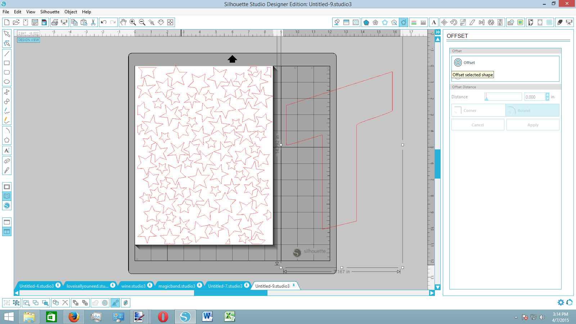Open the Library book icon
The height and width of the screenshot is (324, 576).
pos(7,196)
